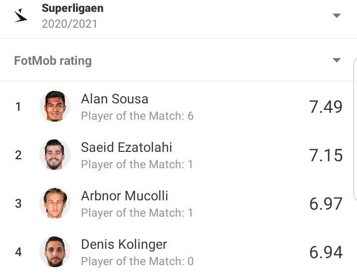
Task: Open the FotMob rating stat dropdown arrow
Action: tap(337, 60)
